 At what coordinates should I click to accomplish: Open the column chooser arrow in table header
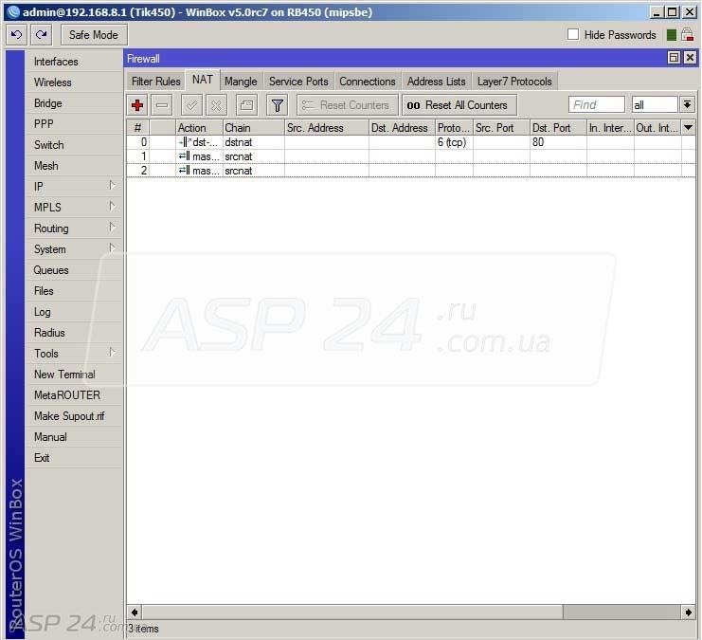689,128
